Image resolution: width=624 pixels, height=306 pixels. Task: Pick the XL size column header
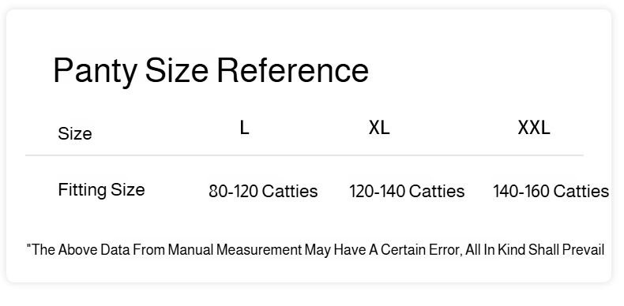point(379,128)
